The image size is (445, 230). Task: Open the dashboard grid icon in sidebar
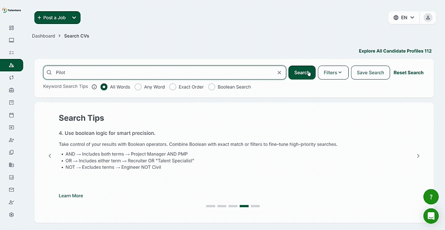(11, 27)
